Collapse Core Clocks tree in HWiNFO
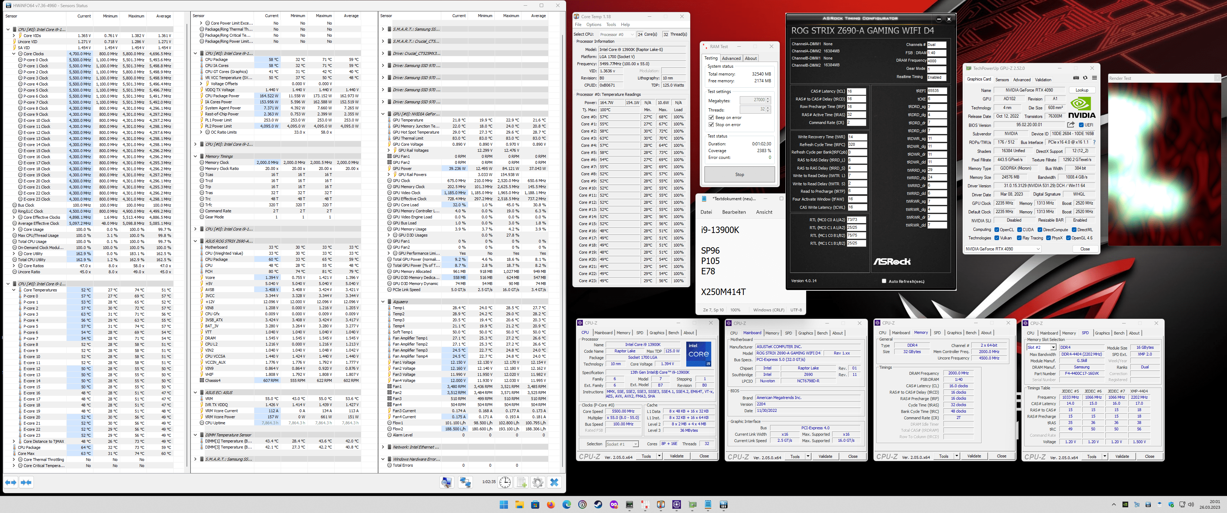Viewport: 1227px width, 513px height. (x=14, y=54)
